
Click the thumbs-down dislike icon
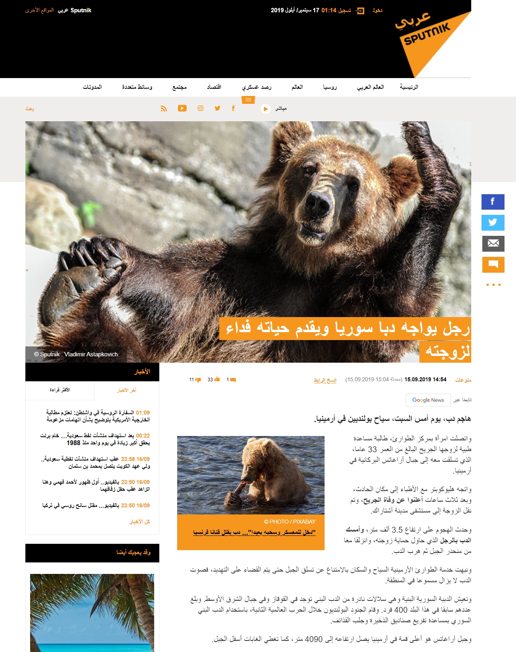tap(198, 380)
